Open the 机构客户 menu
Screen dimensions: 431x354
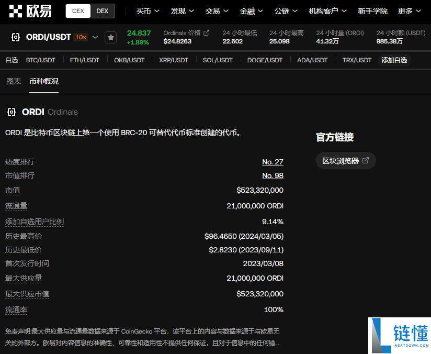point(327,11)
